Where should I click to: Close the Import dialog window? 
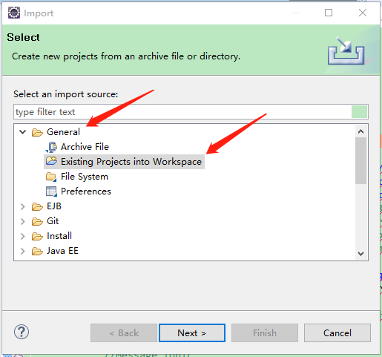pyautogui.click(x=363, y=13)
